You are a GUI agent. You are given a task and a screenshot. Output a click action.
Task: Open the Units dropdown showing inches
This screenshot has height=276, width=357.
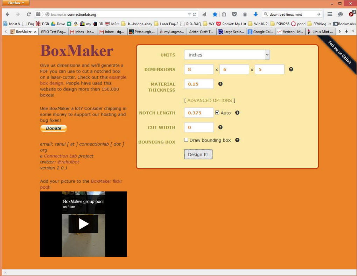tap(227, 55)
